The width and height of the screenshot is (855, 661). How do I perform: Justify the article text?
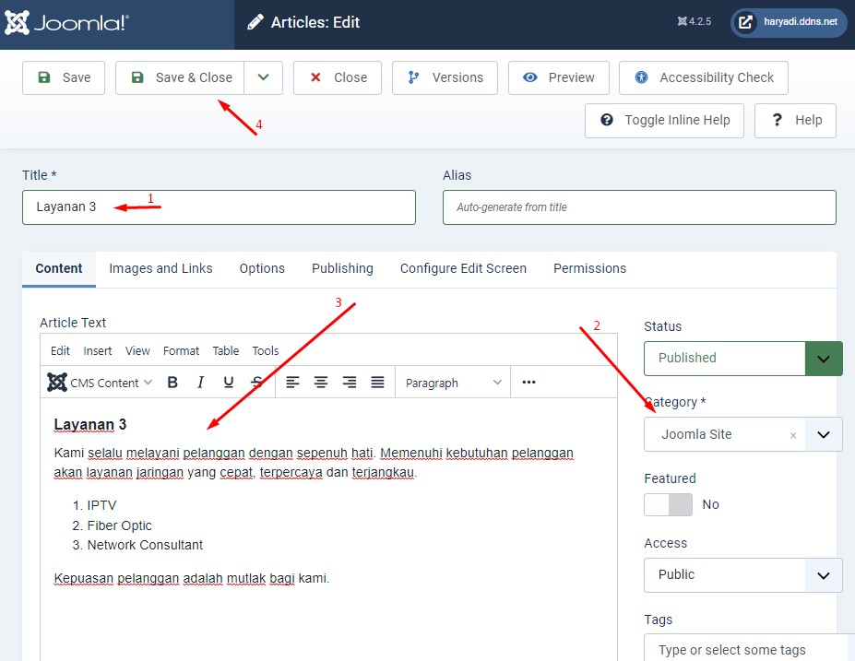[377, 383]
